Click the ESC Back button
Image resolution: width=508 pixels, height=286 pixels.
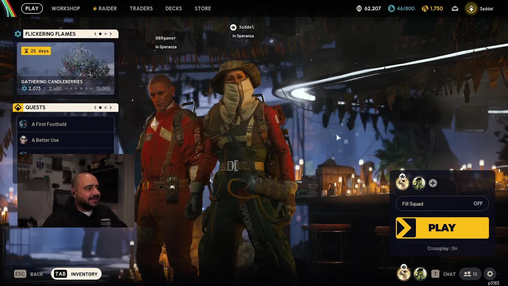(29, 274)
